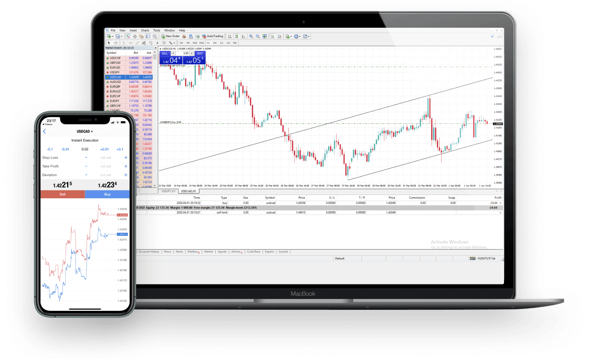Toggle the Terminal panel icon
This screenshot has width=598, height=359.
[x=148, y=36]
